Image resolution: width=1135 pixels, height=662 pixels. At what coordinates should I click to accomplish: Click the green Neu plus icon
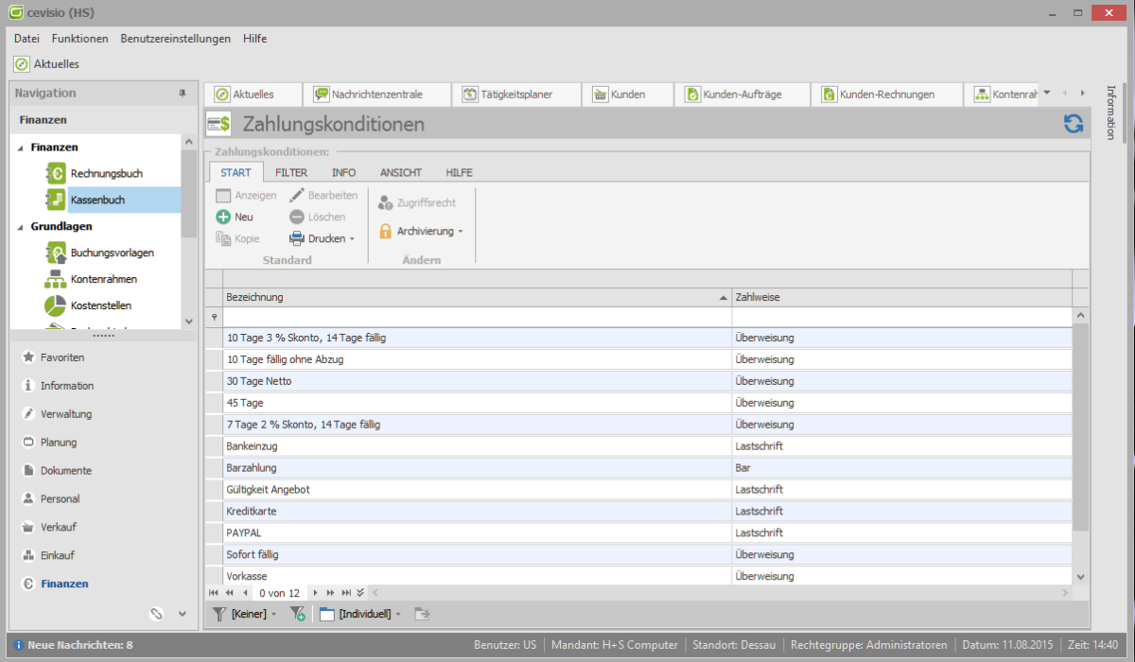223,217
